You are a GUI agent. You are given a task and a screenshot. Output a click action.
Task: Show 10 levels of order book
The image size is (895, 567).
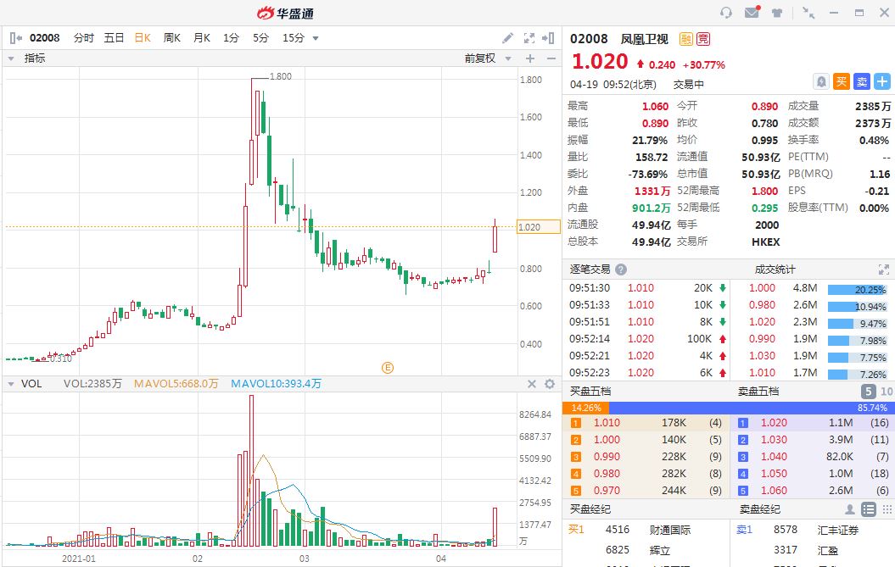pyautogui.click(x=886, y=392)
